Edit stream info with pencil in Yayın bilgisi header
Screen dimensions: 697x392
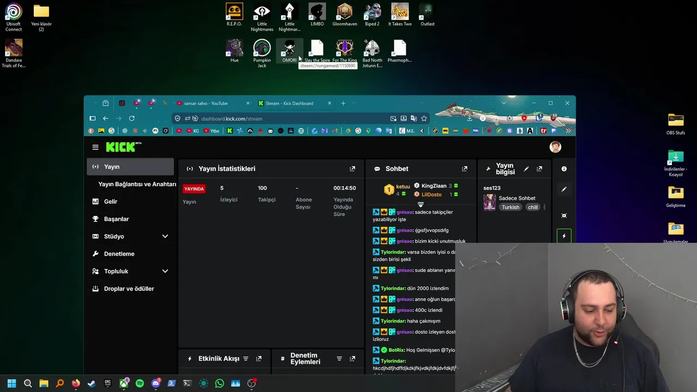[x=526, y=169]
